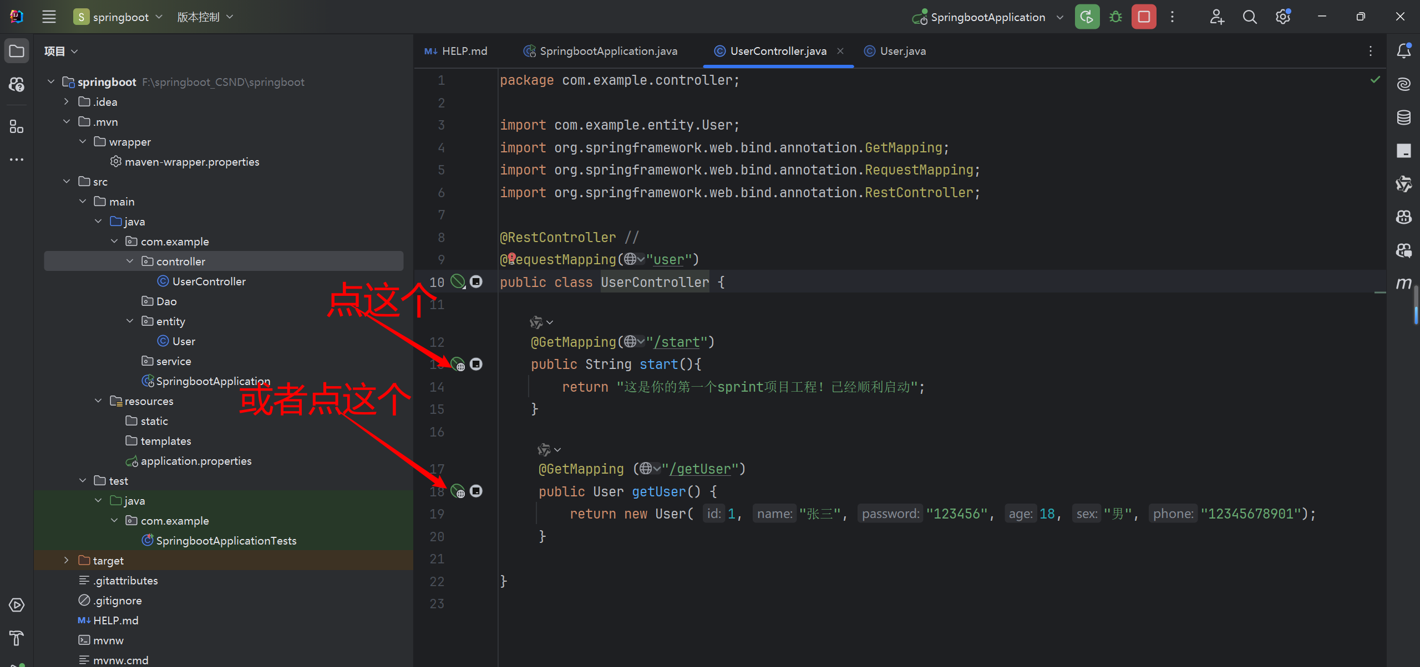Collapse the controller package
Viewport: 1420px width, 667px height.
pos(130,261)
